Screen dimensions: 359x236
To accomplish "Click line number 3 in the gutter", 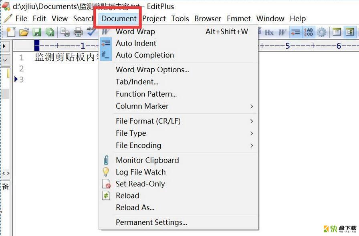I will point(21,79).
